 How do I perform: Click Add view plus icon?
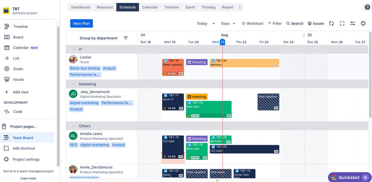(7, 92)
